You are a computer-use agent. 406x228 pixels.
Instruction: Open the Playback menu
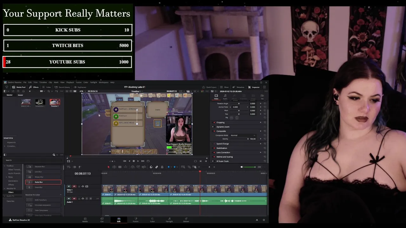click(x=70, y=82)
